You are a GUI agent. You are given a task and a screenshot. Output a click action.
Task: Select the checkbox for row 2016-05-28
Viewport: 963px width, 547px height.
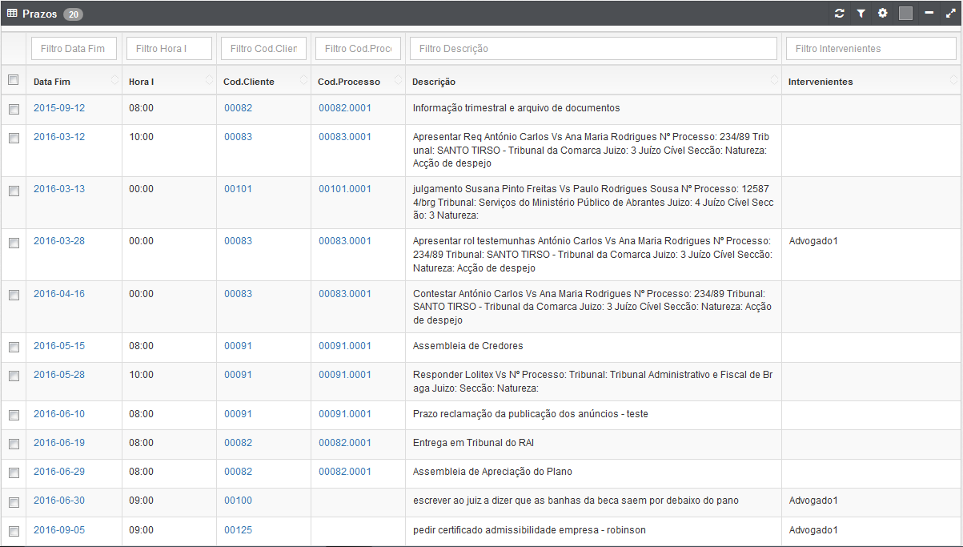click(x=14, y=376)
